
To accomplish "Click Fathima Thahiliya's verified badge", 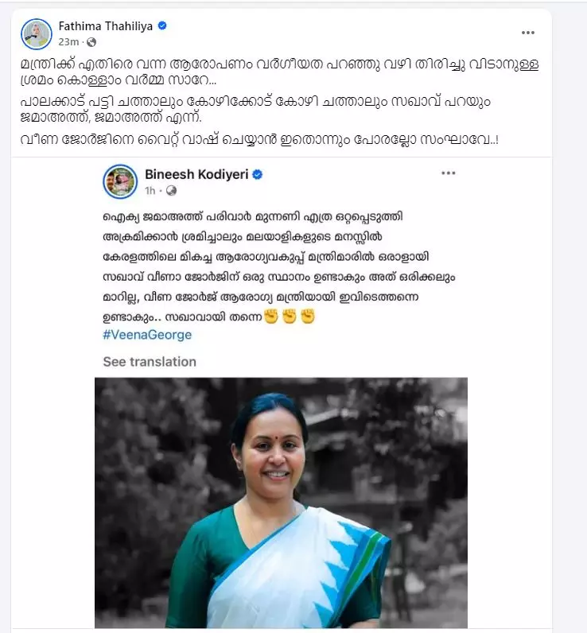I will [x=162, y=26].
